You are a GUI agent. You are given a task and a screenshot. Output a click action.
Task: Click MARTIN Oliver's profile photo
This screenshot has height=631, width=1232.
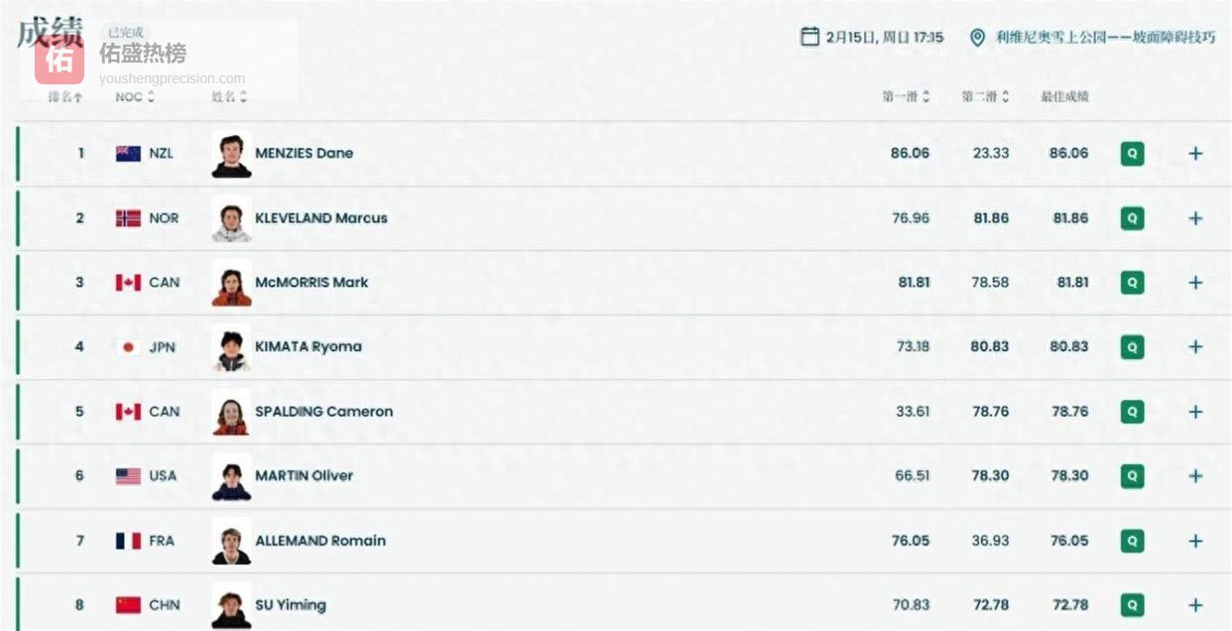[231, 476]
